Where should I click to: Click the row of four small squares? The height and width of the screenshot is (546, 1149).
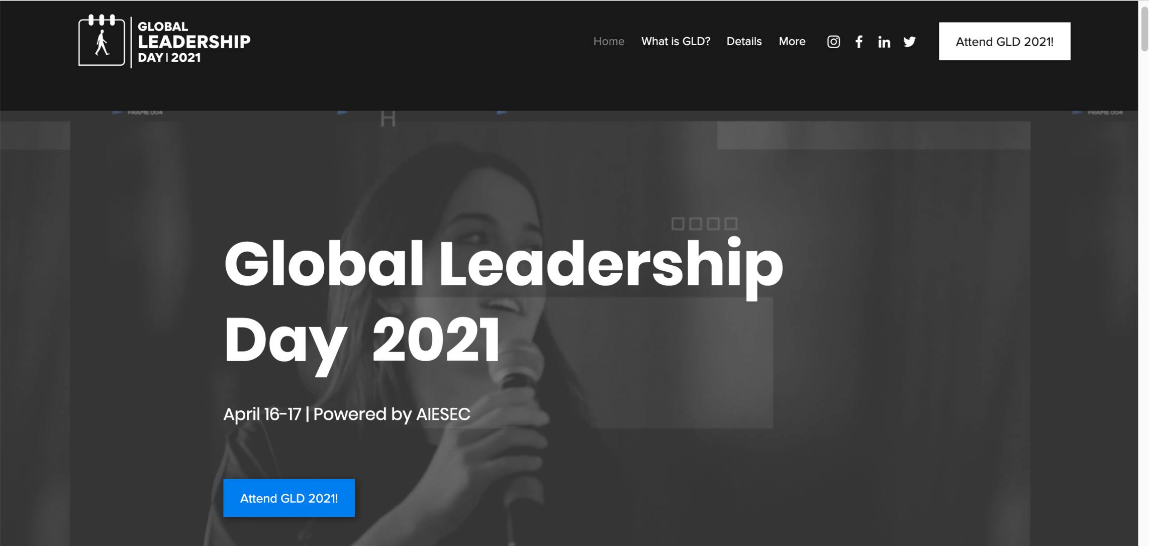[704, 224]
